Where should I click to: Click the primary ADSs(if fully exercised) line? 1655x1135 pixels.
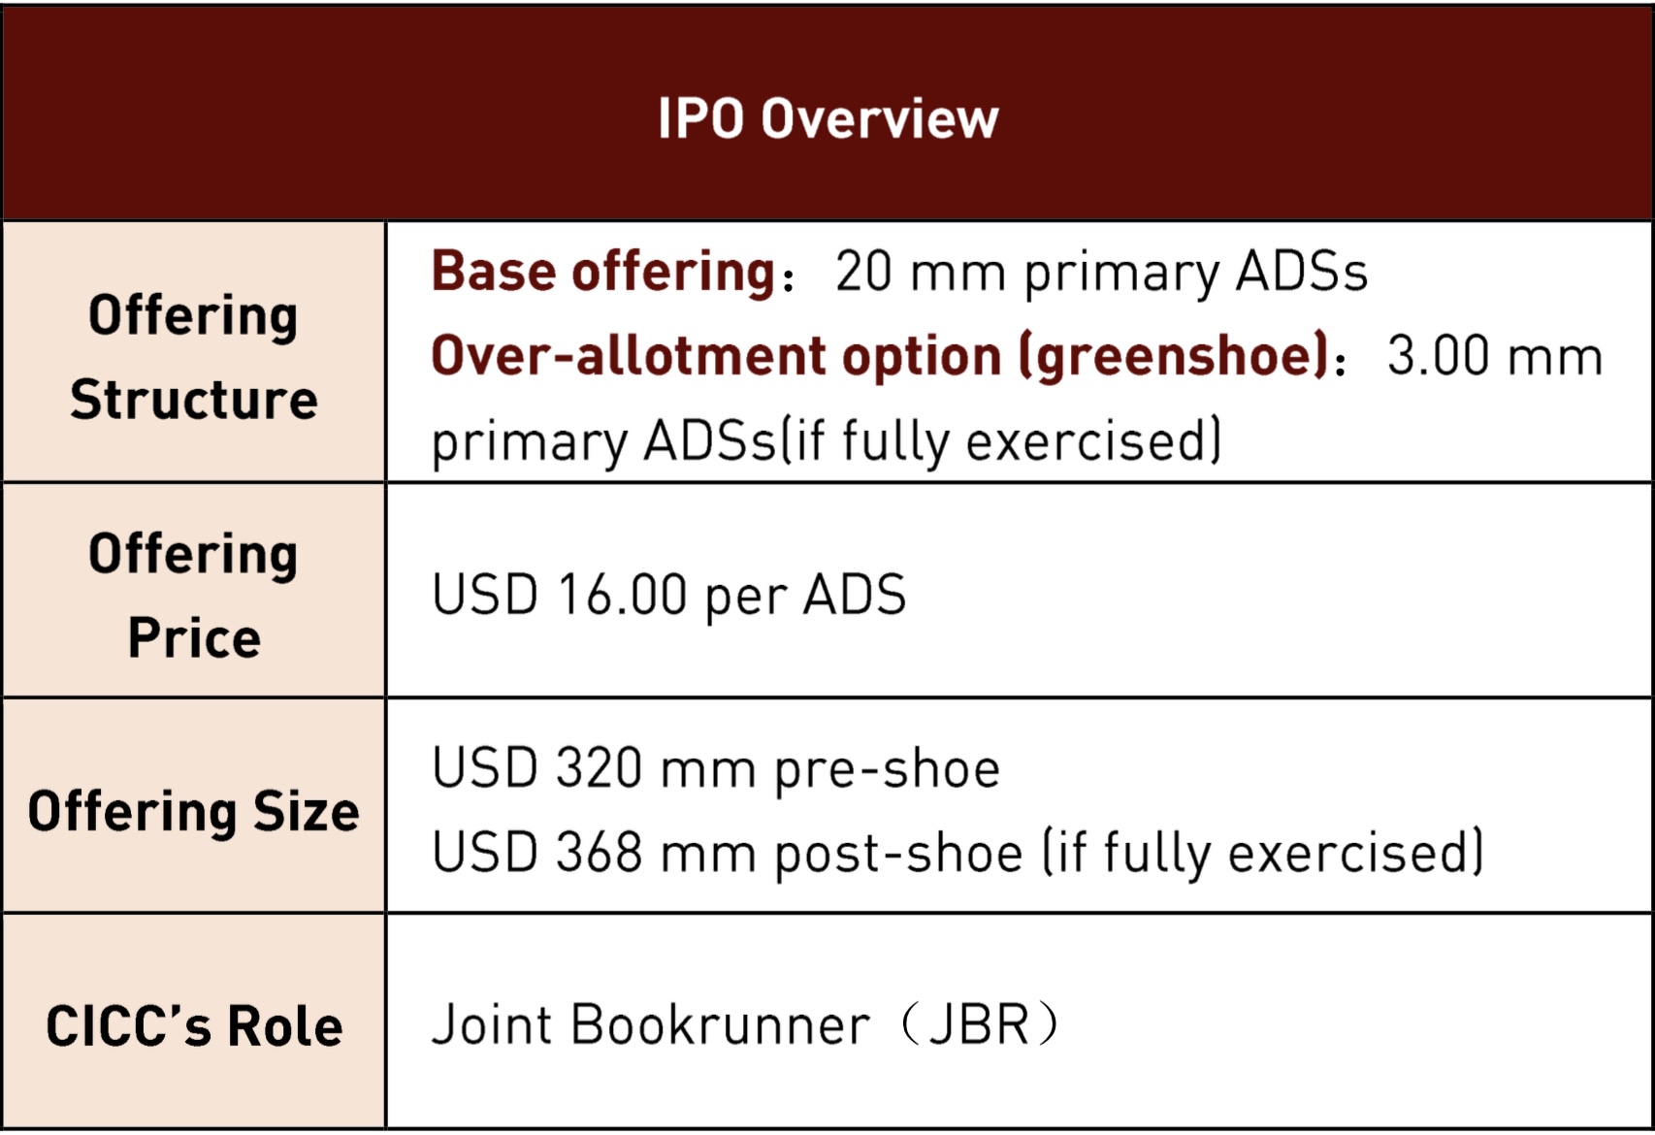(x=826, y=441)
